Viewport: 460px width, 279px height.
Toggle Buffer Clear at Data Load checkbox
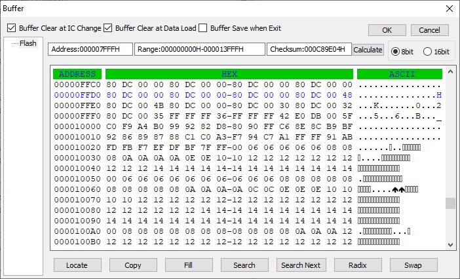click(x=108, y=28)
